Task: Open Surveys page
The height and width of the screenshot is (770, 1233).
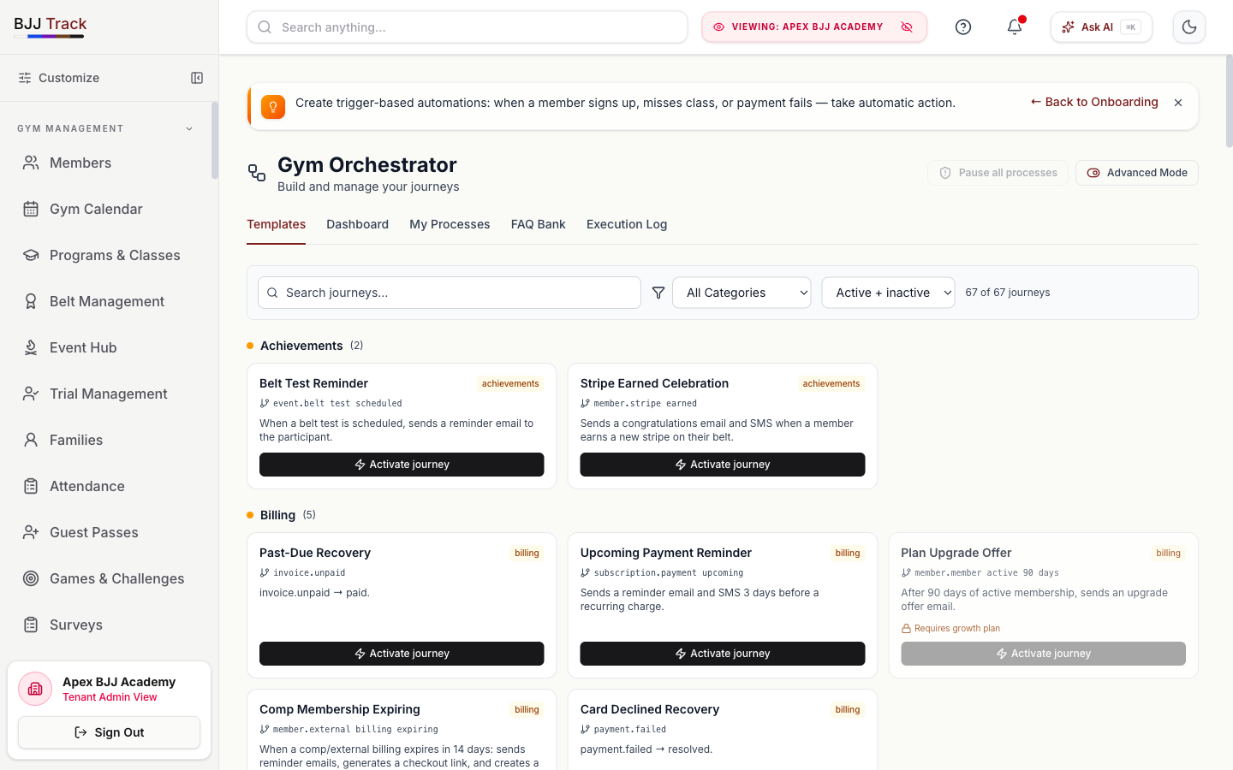Action: (107, 625)
